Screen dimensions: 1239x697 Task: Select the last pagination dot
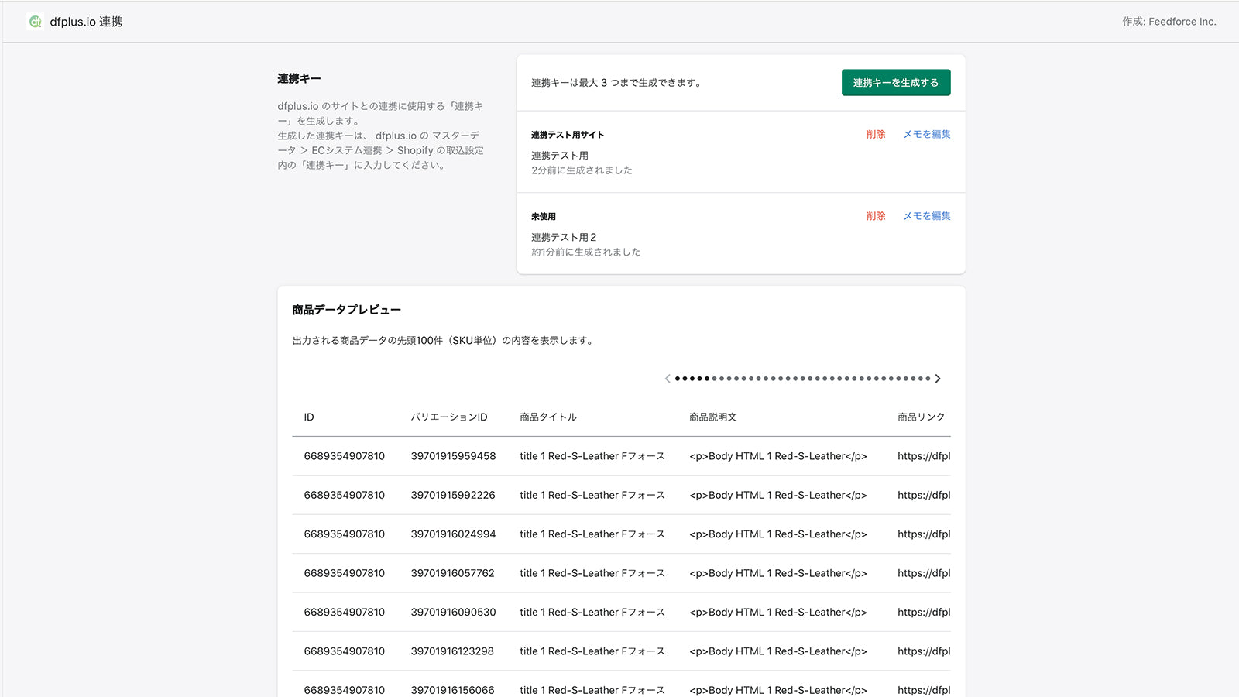click(928, 379)
